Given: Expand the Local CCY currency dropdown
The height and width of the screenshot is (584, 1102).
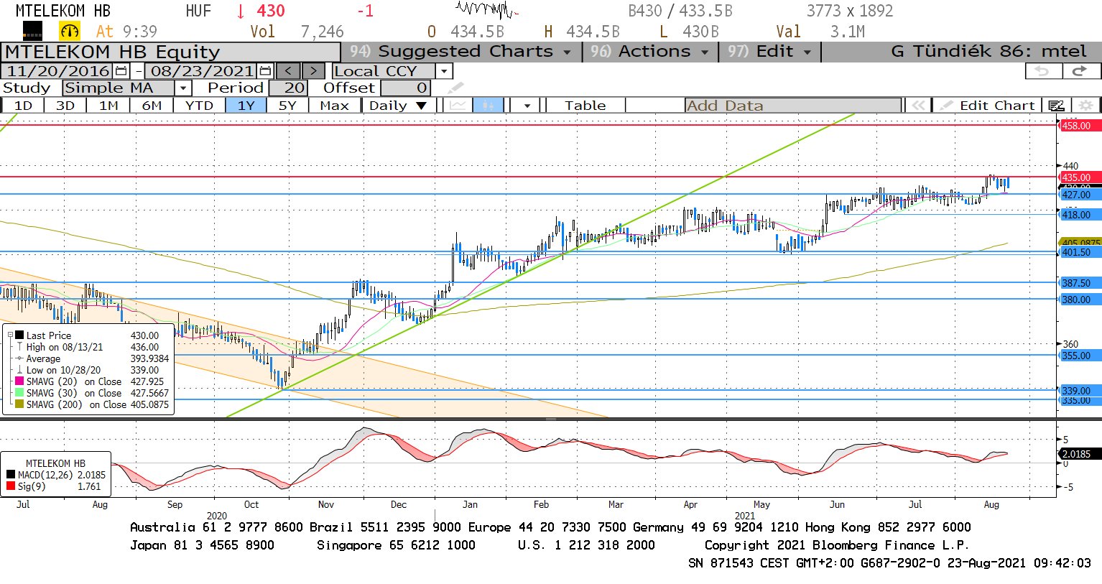Looking at the screenshot, I should coord(444,71).
